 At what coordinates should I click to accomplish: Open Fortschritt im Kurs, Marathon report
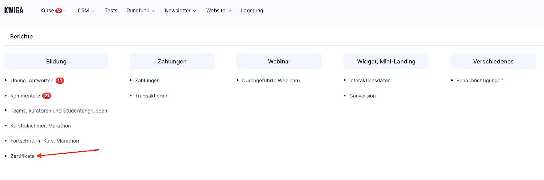click(45, 141)
